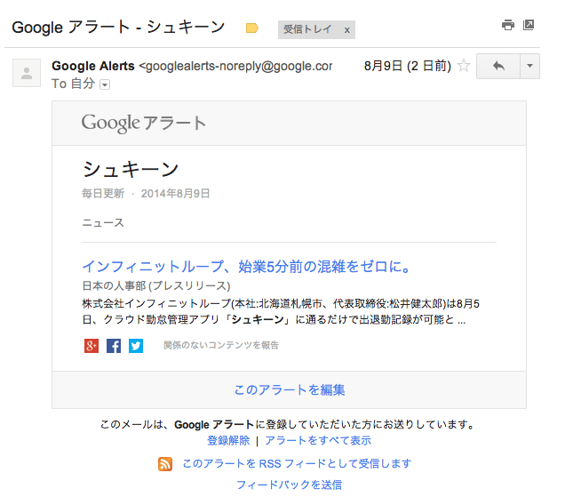The height and width of the screenshot is (497, 565).
Task: Click sender name Google Alerts
Action: tap(93, 66)
